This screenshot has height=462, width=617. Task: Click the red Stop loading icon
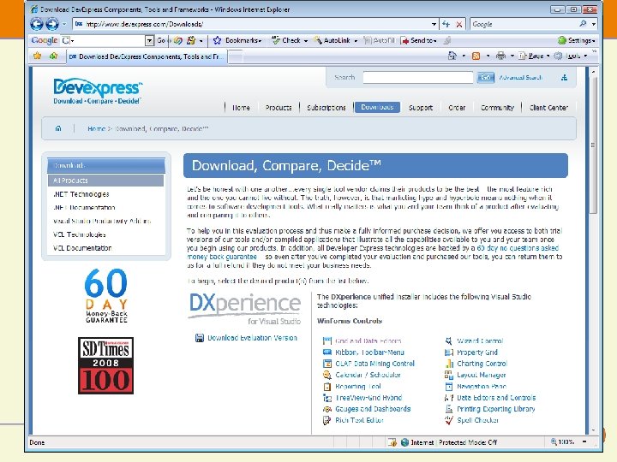click(458, 24)
